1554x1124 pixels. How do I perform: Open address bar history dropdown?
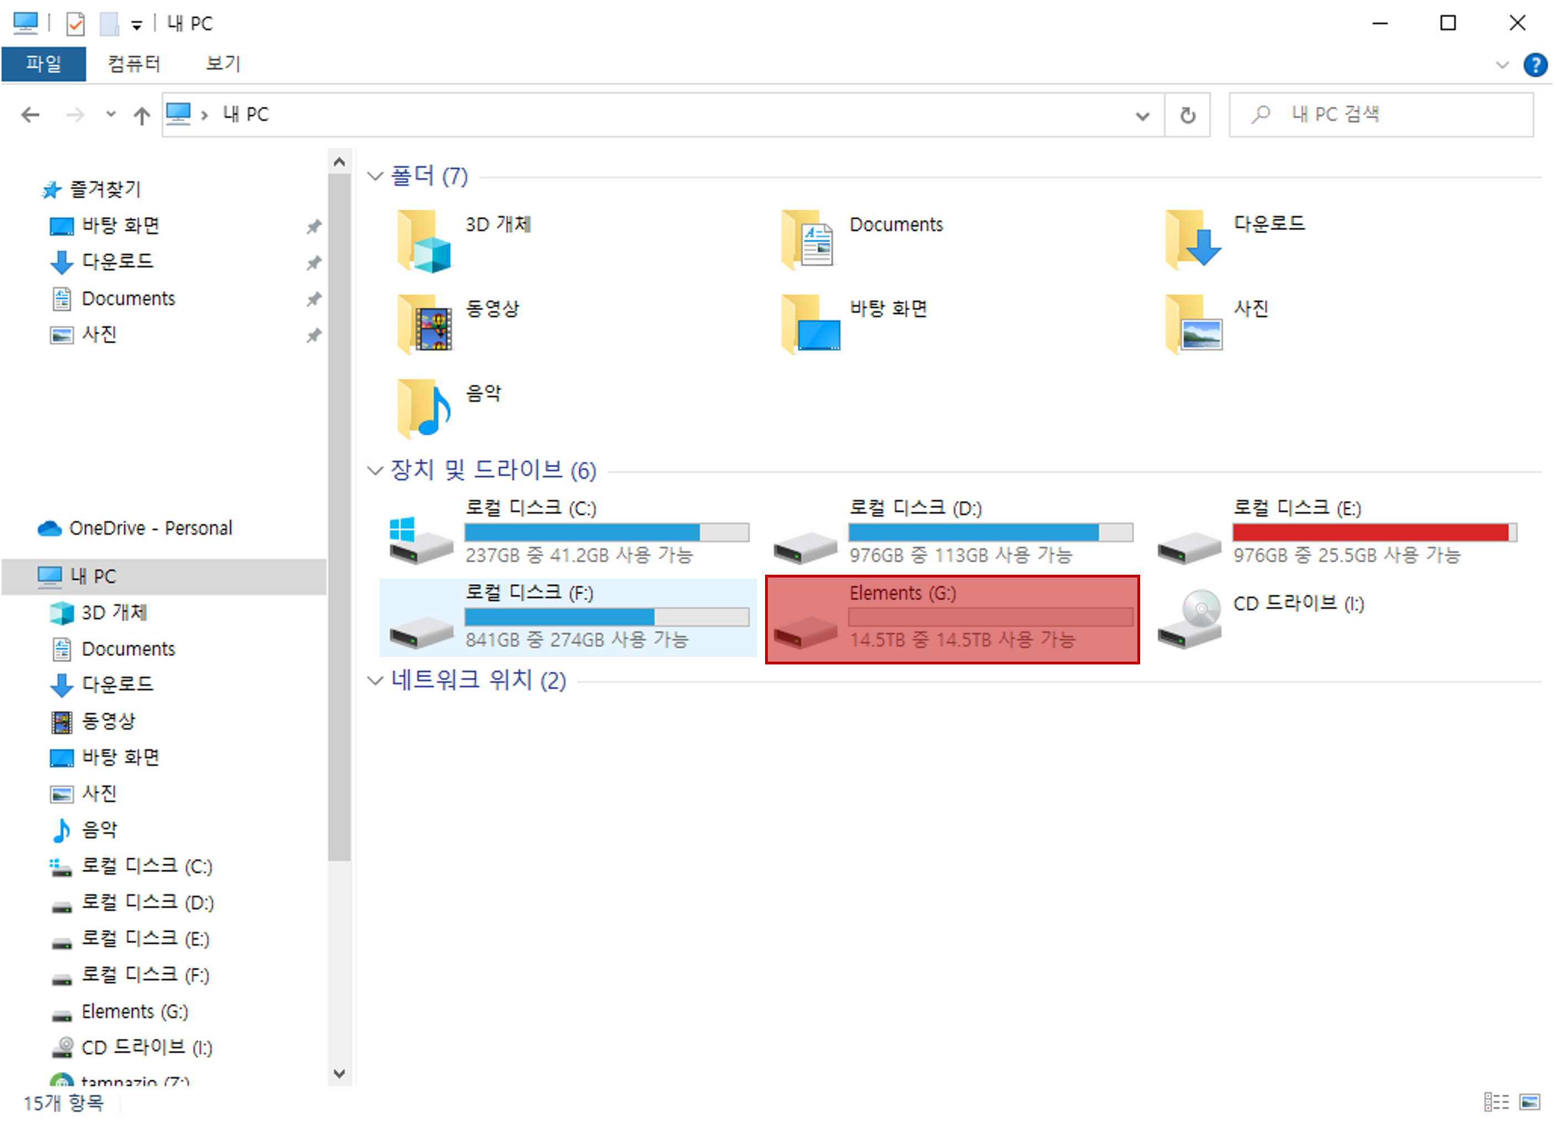coord(1142,116)
